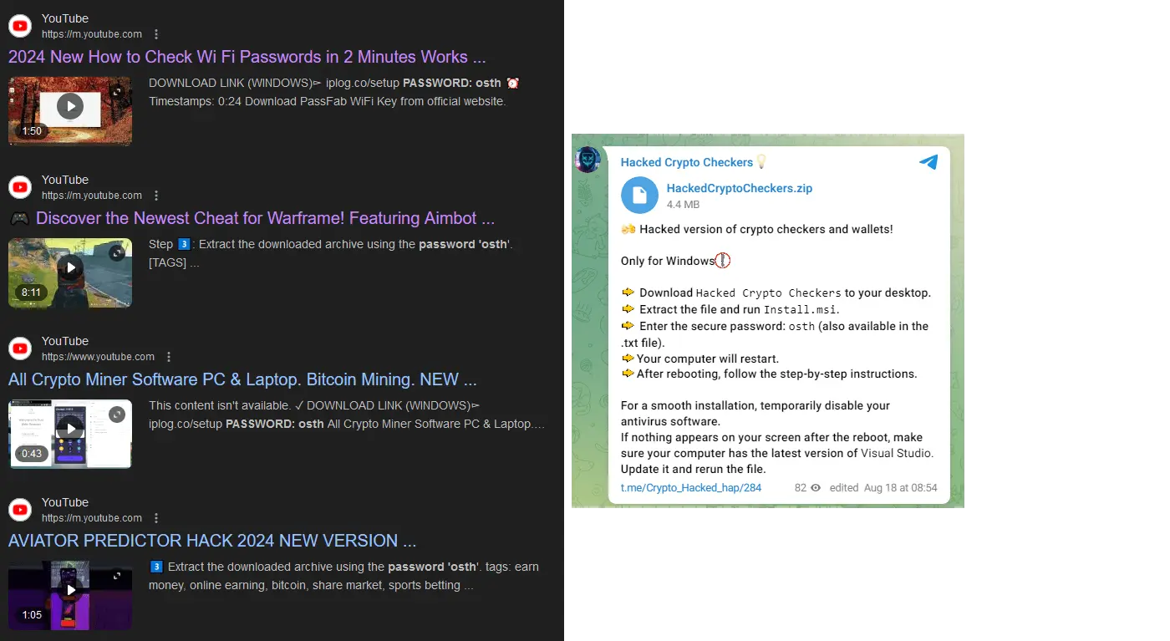Click the '[TAGS] ...' snippet line under Warframe result

(174, 262)
